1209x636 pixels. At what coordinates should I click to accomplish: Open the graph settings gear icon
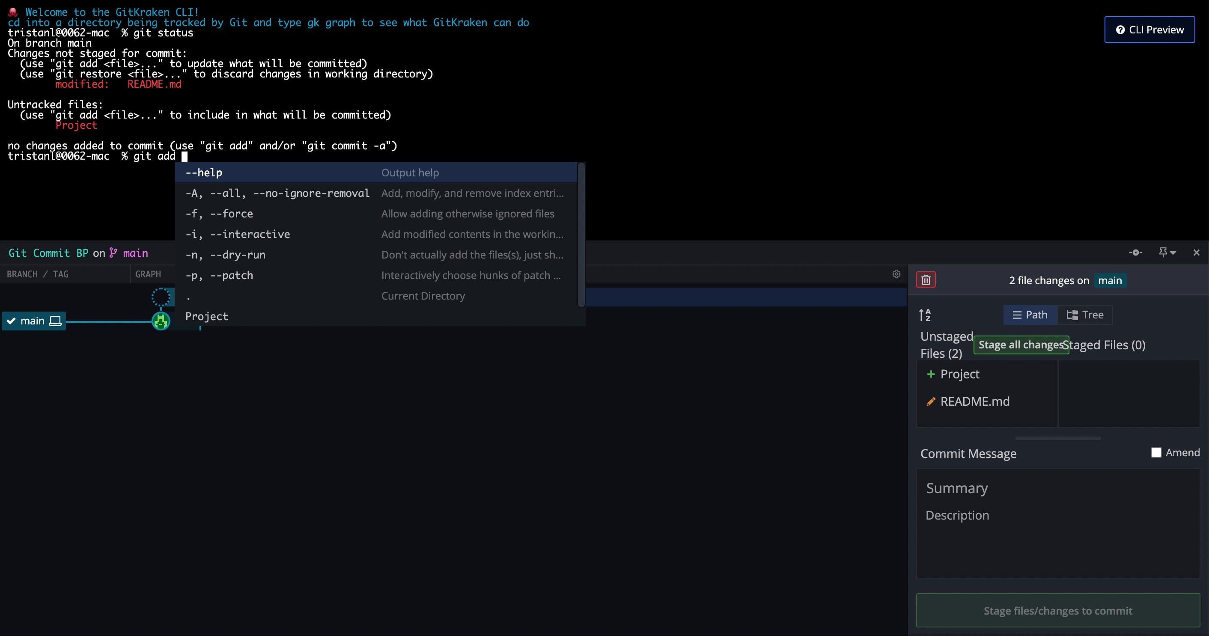click(x=896, y=274)
